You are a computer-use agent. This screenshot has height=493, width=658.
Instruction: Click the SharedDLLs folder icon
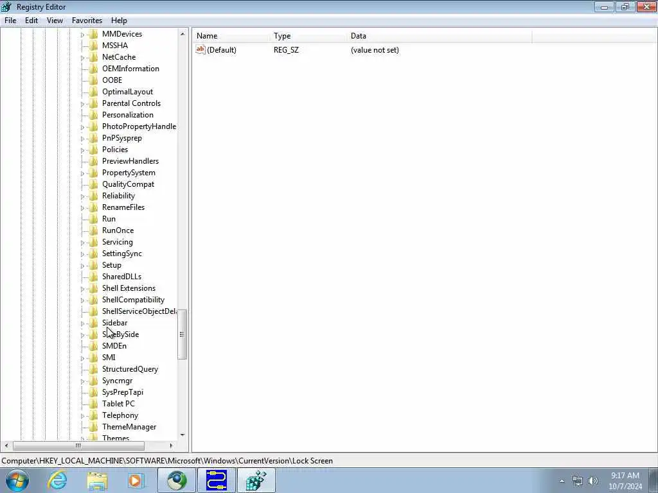tap(93, 277)
